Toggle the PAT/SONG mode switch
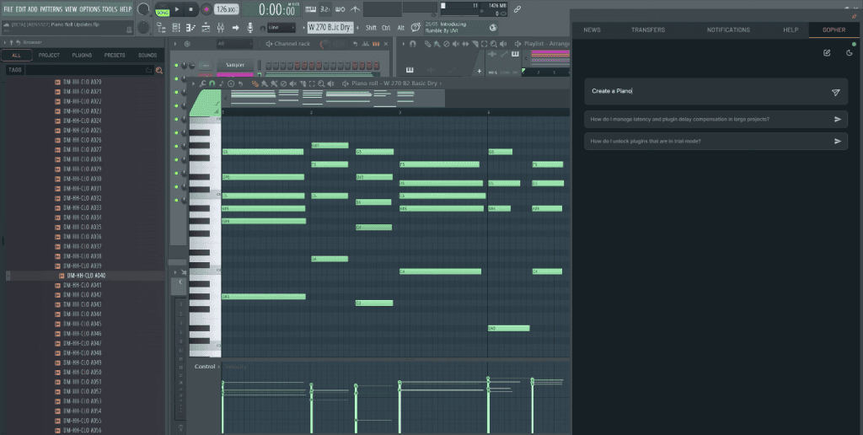Screen dimensions: 863x435 click(163, 9)
